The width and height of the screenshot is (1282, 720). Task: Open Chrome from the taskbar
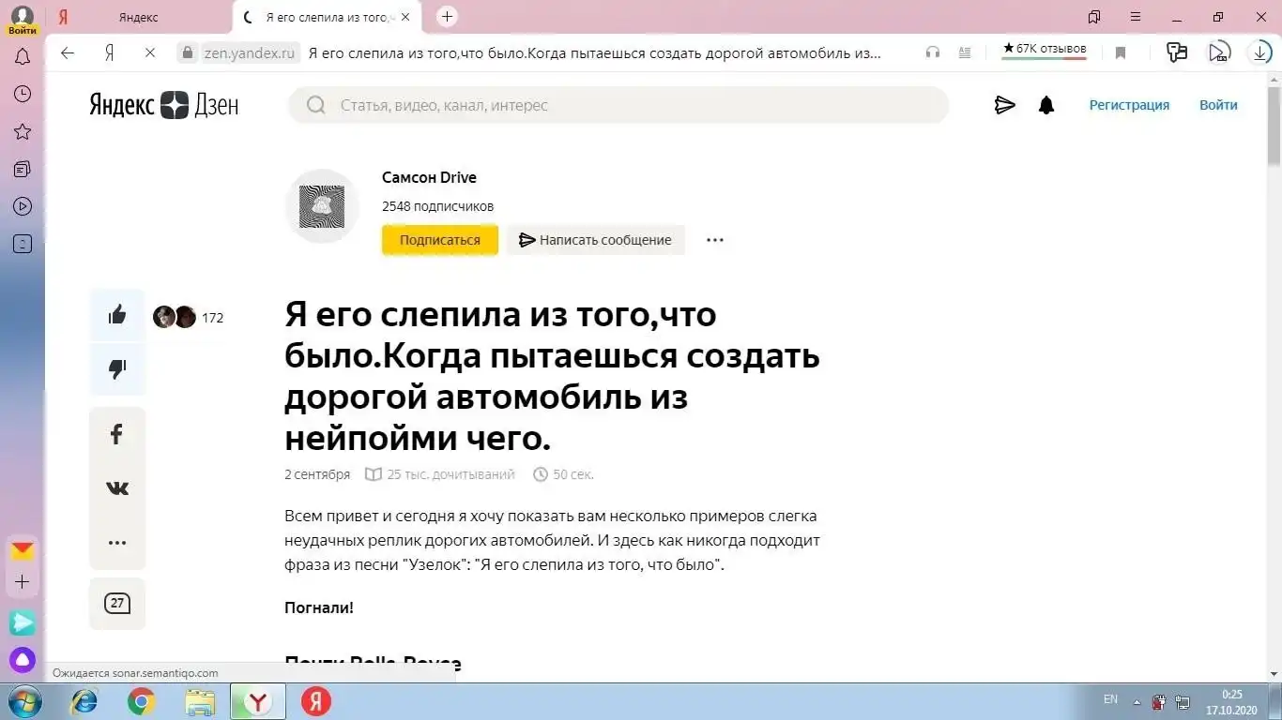(142, 701)
